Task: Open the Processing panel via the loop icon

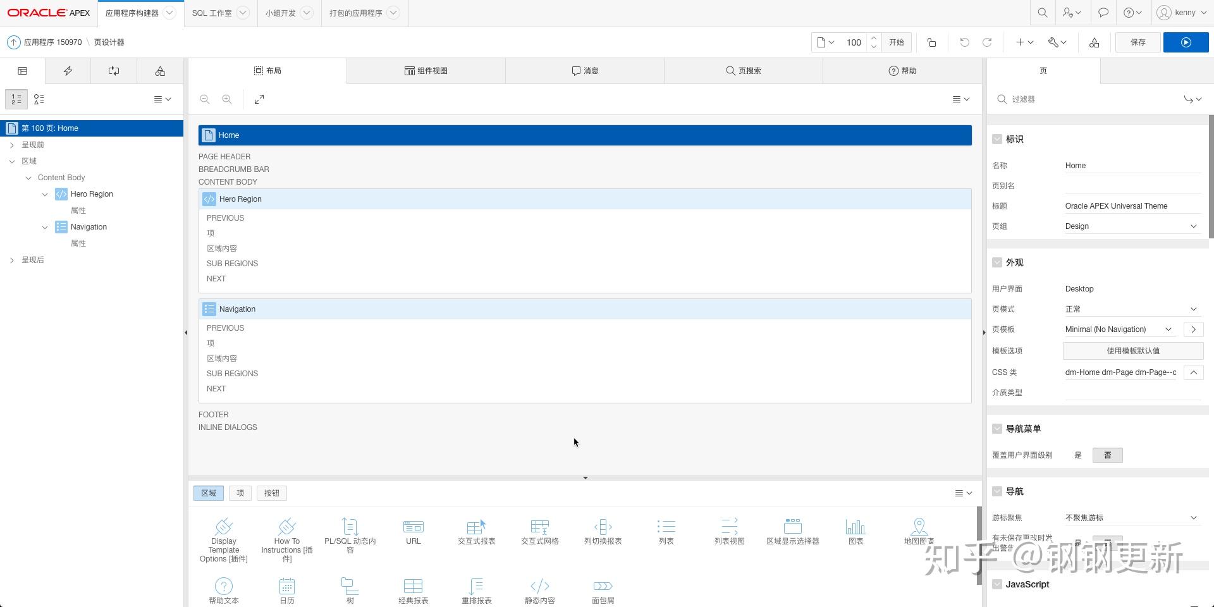Action: [x=114, y=70]
